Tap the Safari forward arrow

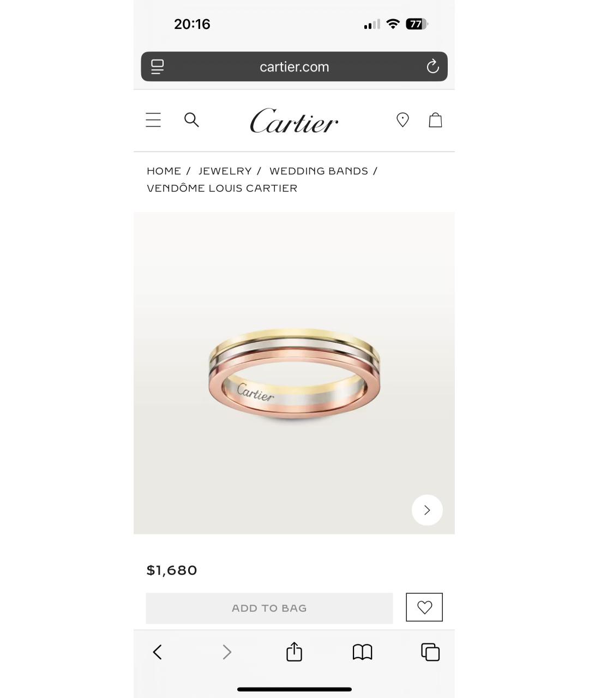pos(227,652)
